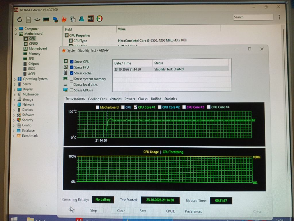The height and width of the screenshot is (221, 294).
Task: Click the CPUID button
Action: (x=171, y=211)
